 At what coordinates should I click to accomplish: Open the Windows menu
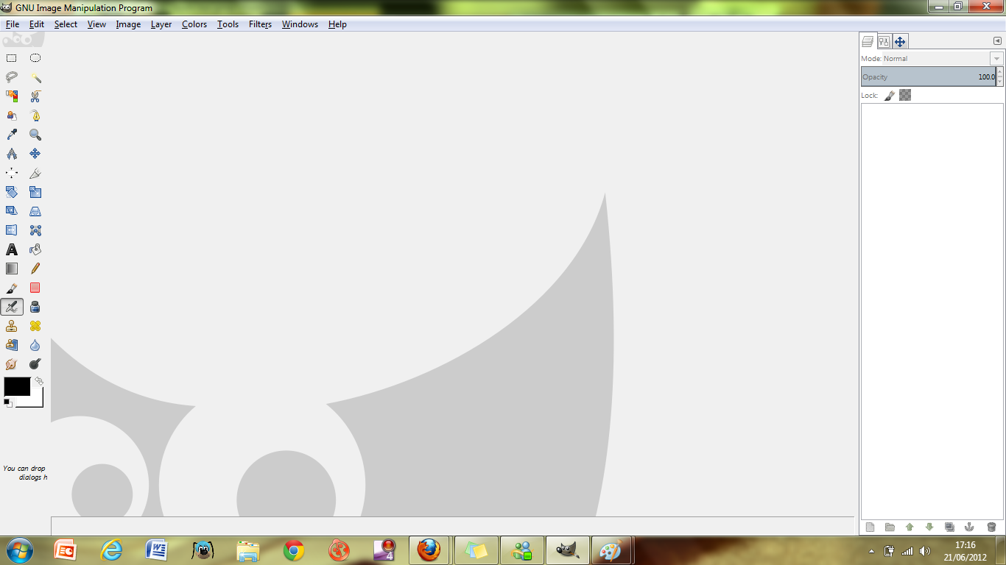300,24
